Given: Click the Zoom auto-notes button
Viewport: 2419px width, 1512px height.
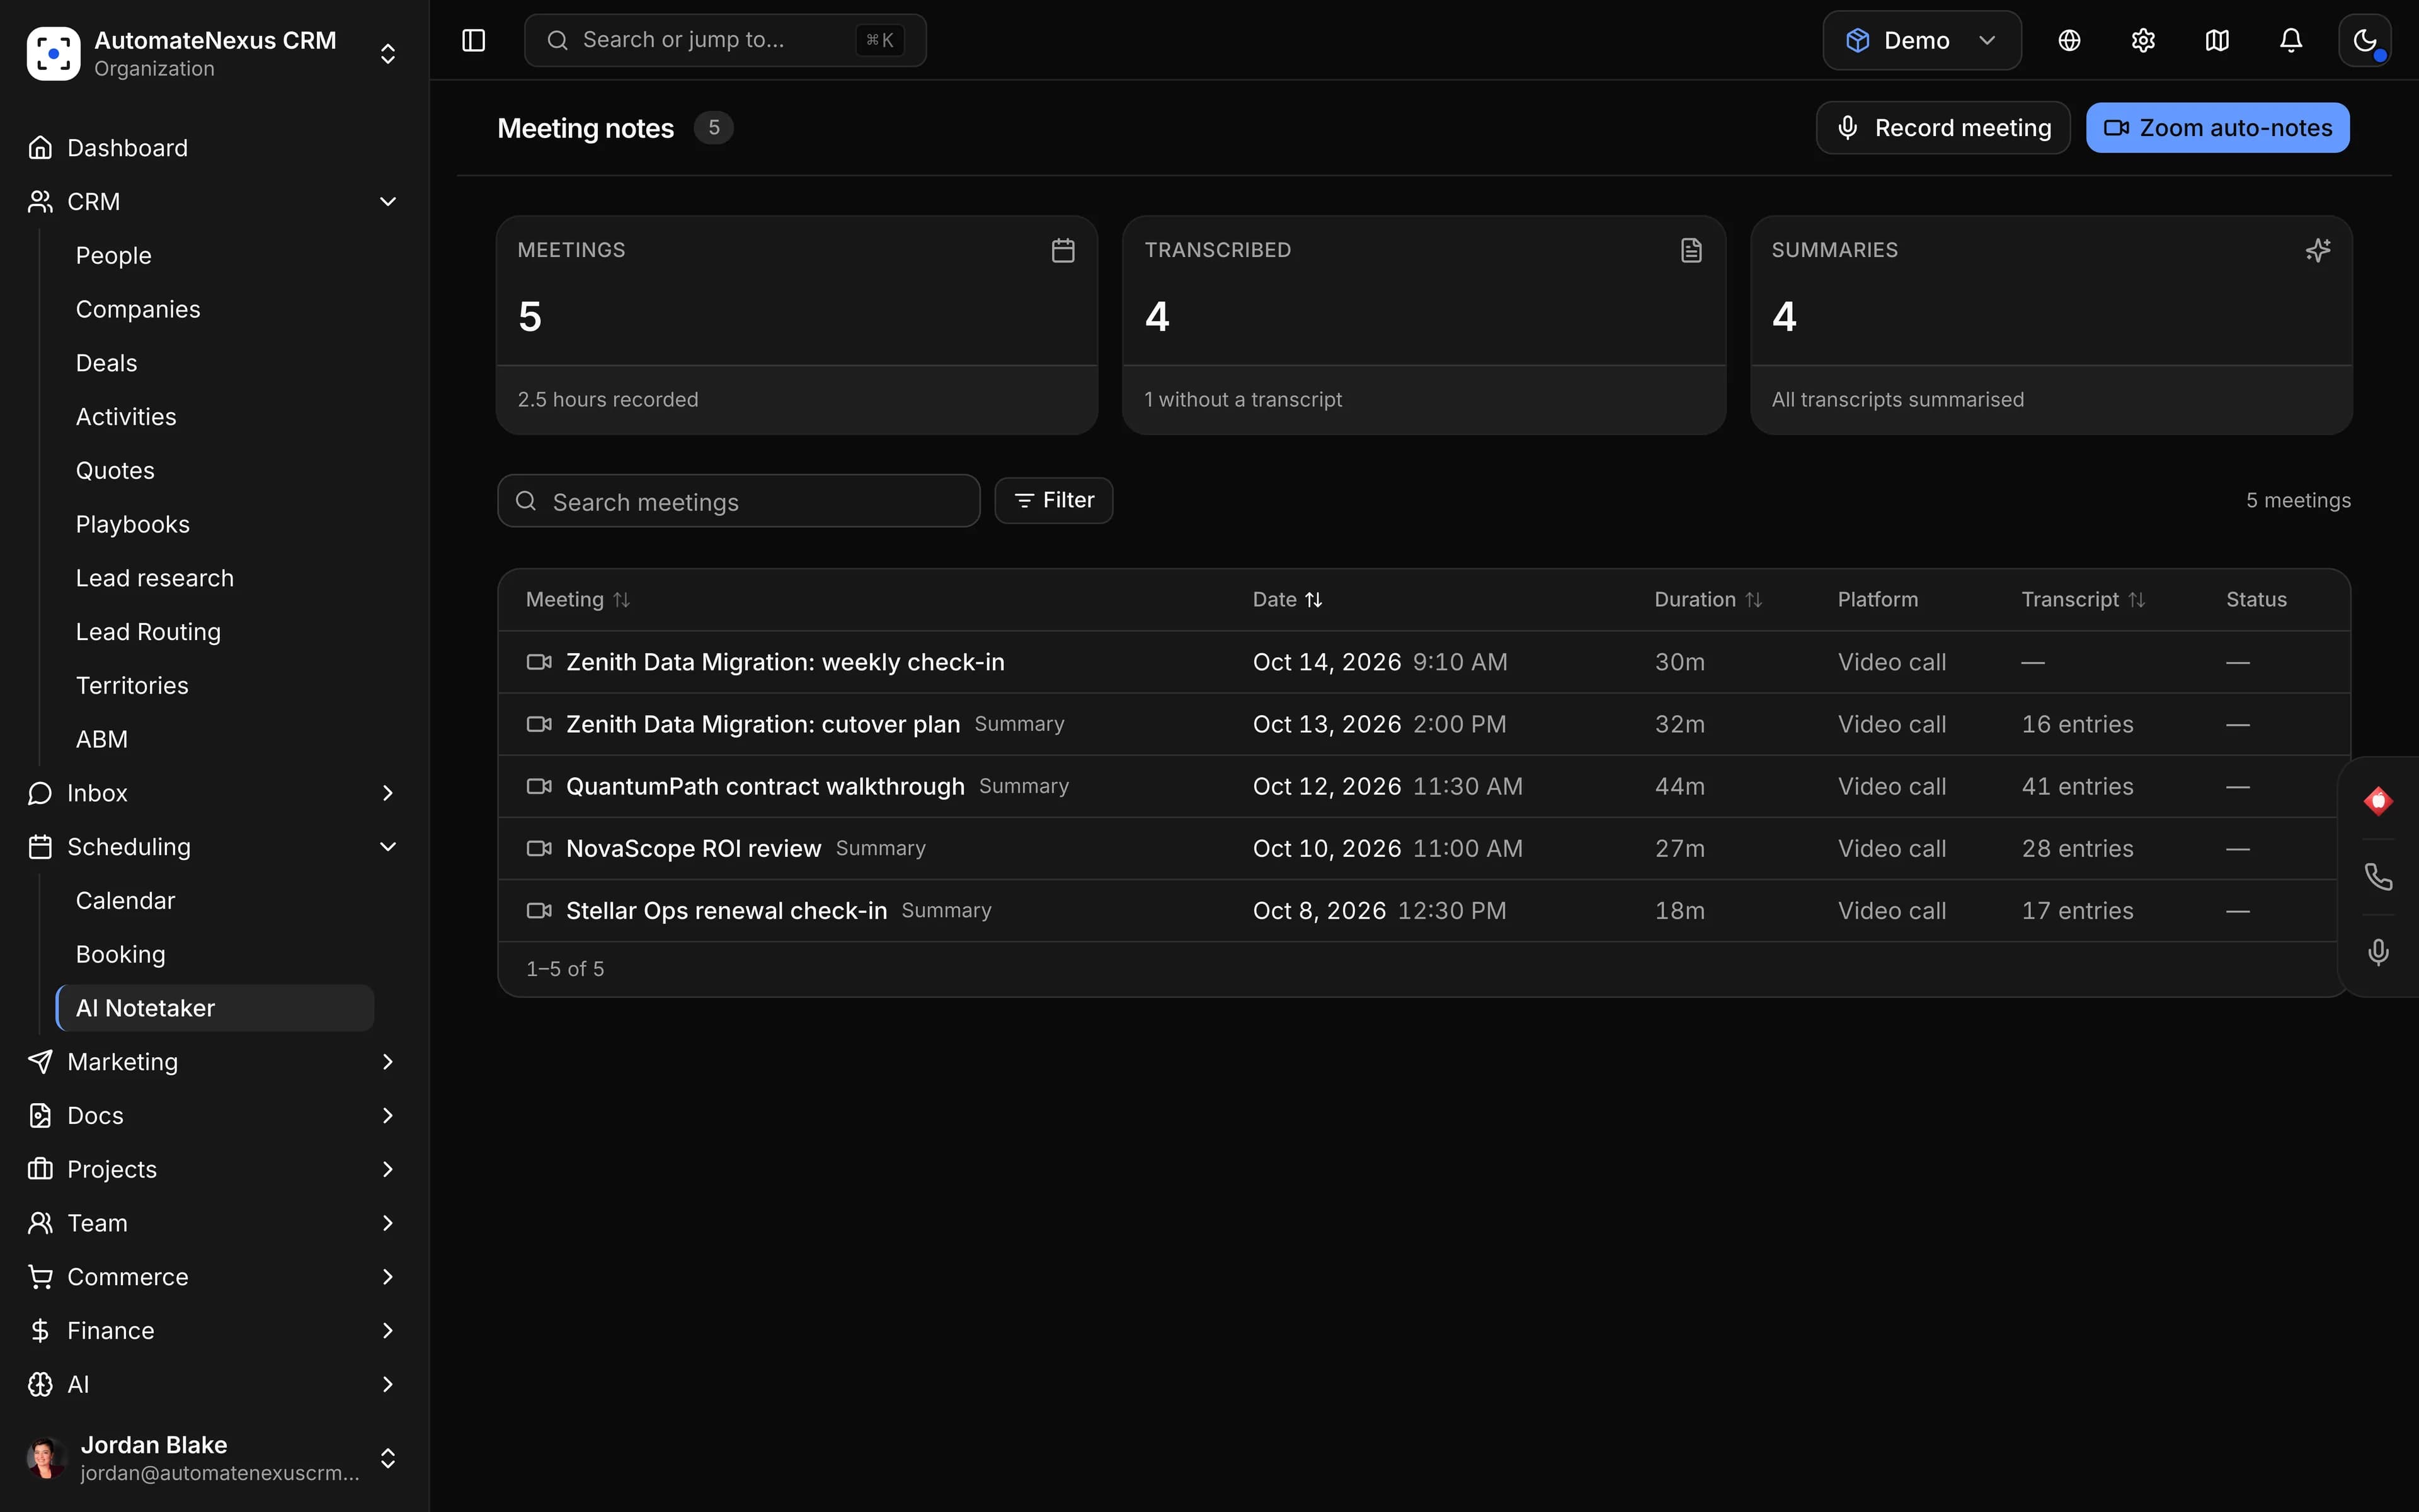Looking at the screenshot, I should point(2217,127).
